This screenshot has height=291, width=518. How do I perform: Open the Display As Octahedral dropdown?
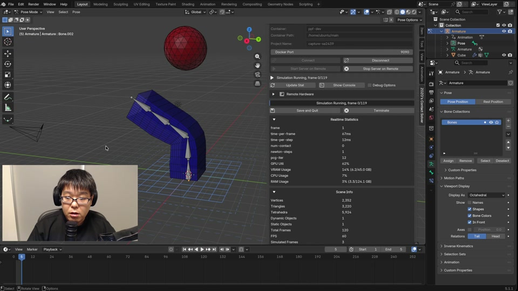487,195
